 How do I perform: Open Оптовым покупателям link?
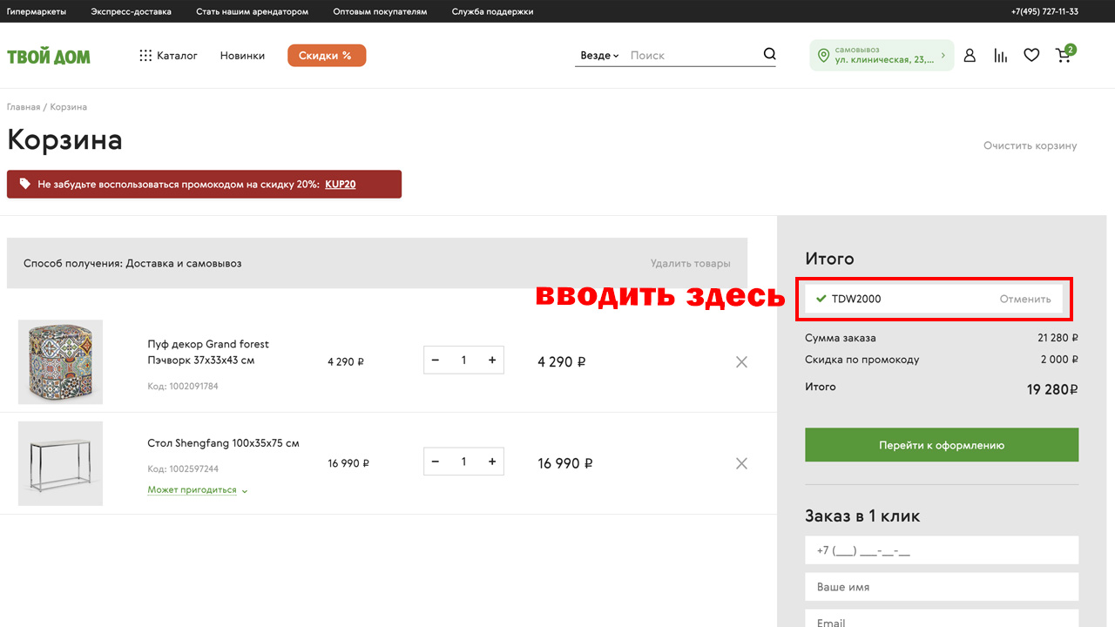coord(380,12)
